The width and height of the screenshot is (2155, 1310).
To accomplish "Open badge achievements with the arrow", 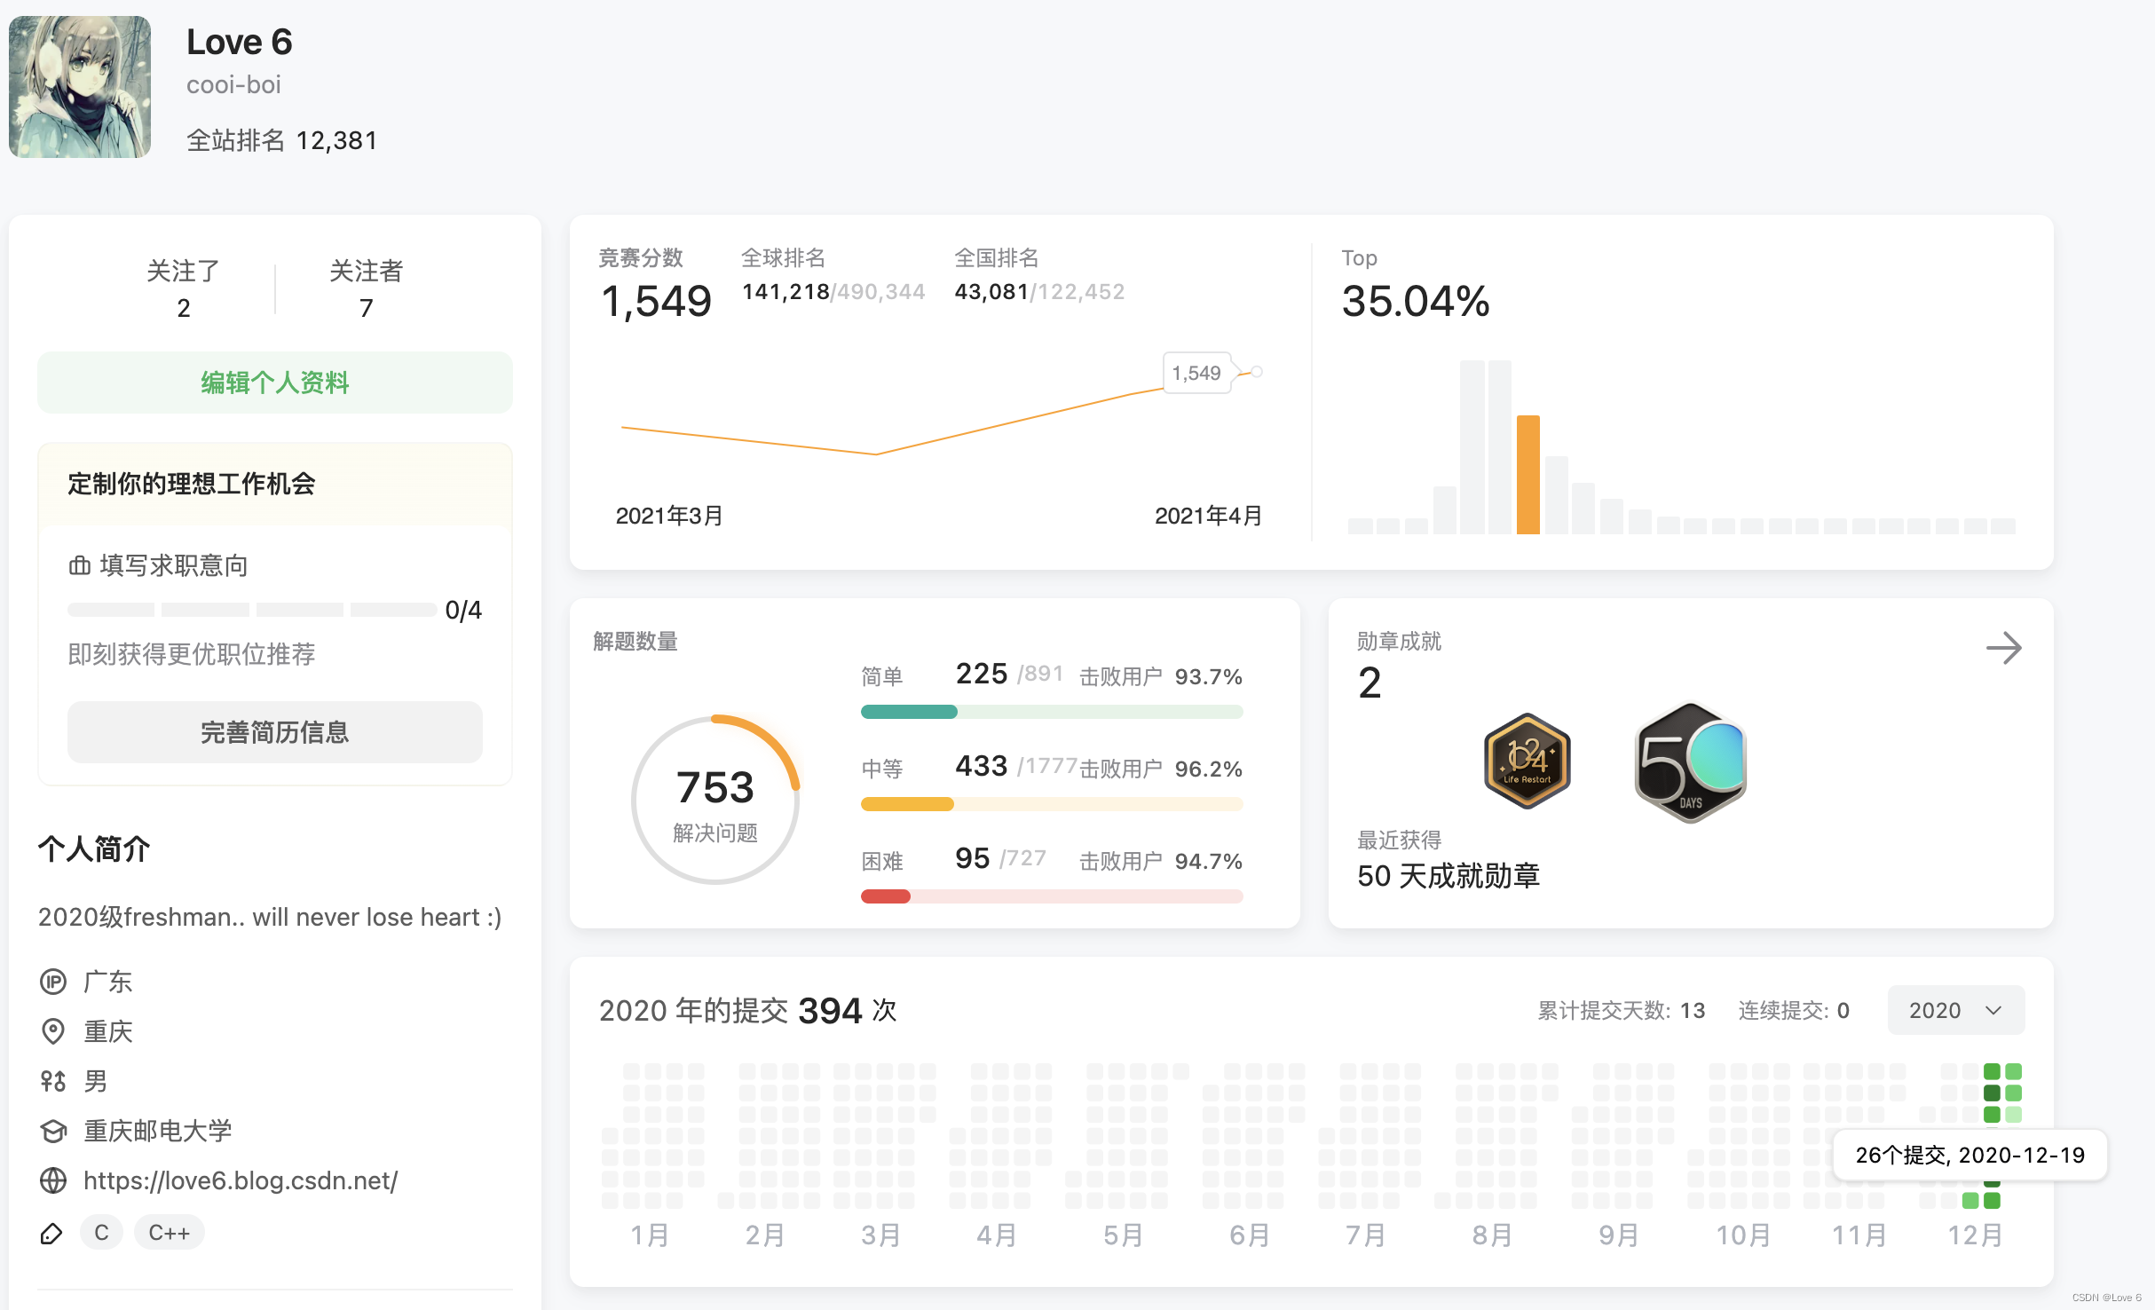I will tap(2003, 648).
